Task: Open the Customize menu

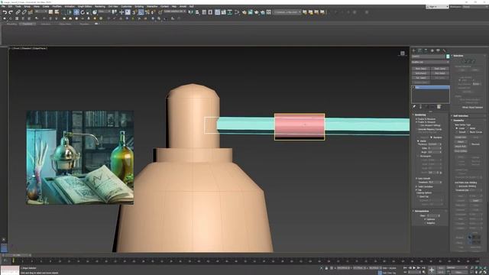Action: [126, 6]
